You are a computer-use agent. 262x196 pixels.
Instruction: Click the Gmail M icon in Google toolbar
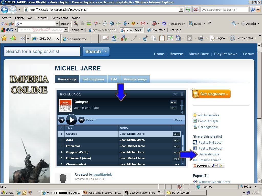(x=143, y=24)
